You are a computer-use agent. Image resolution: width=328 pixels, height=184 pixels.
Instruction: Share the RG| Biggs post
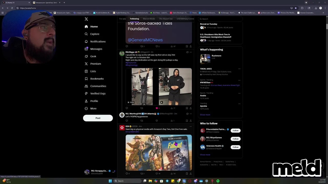coord(190,108)
